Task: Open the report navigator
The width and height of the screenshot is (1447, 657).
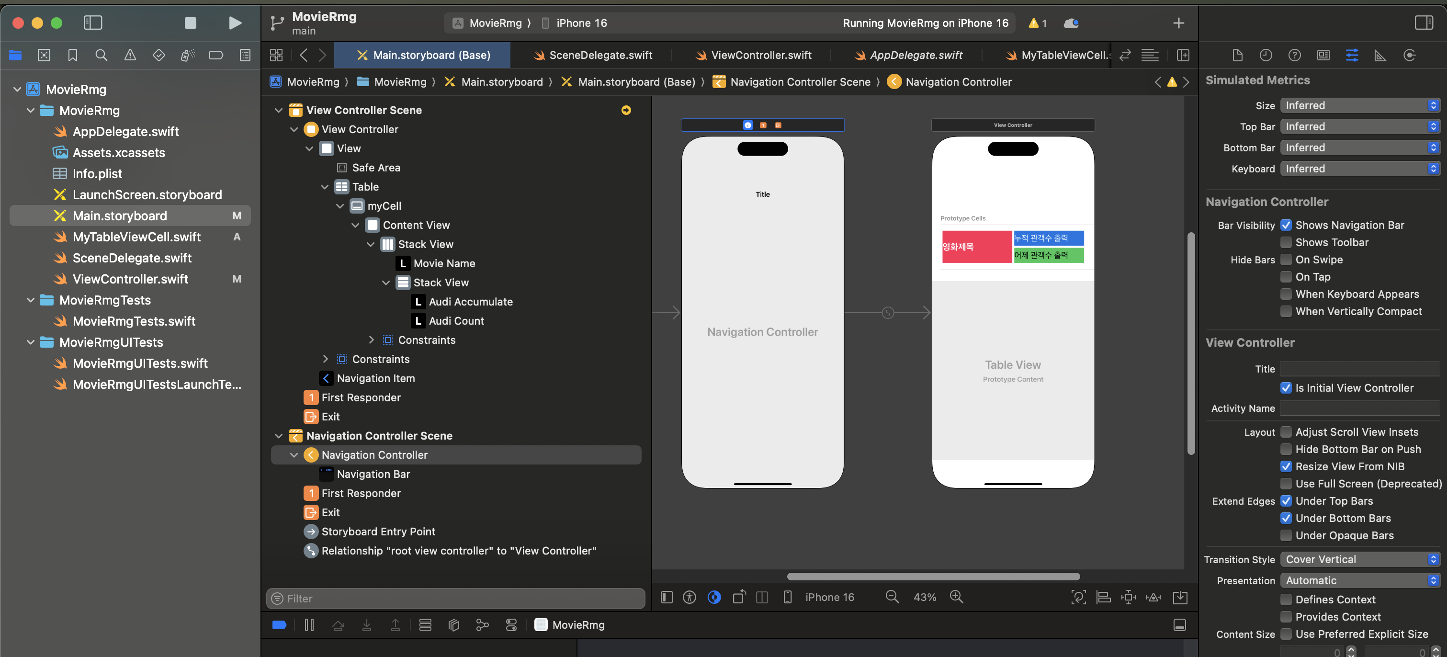Action: (x=245, y=55)
